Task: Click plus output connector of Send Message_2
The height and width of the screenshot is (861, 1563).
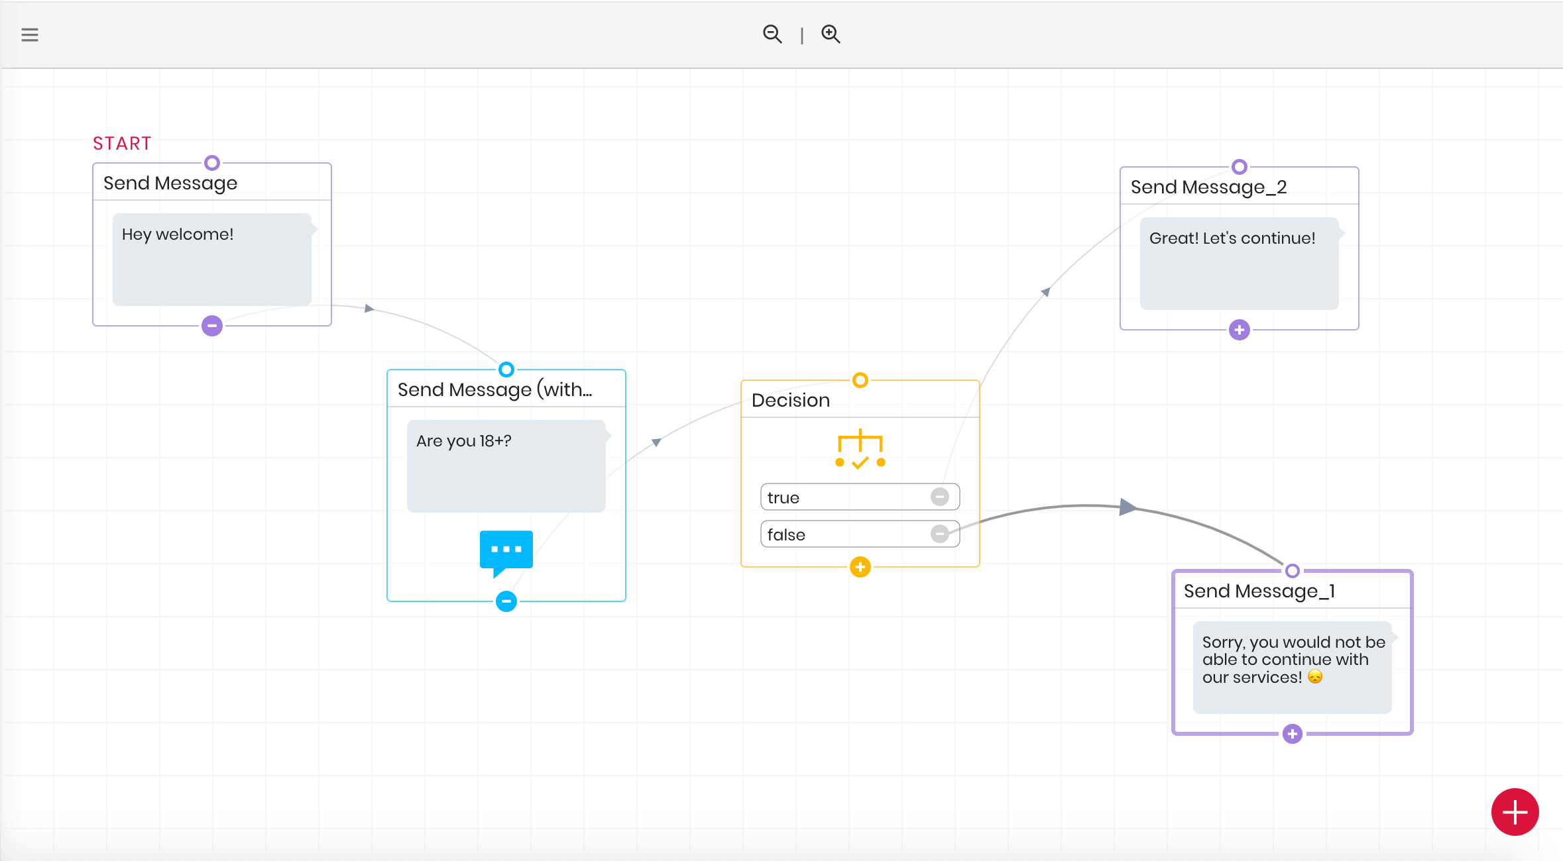Action: tap(1240, 330)
